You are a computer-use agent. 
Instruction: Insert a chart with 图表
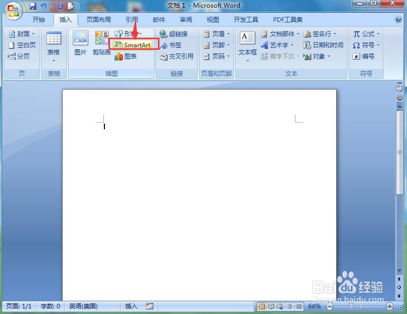pos(126,56)
